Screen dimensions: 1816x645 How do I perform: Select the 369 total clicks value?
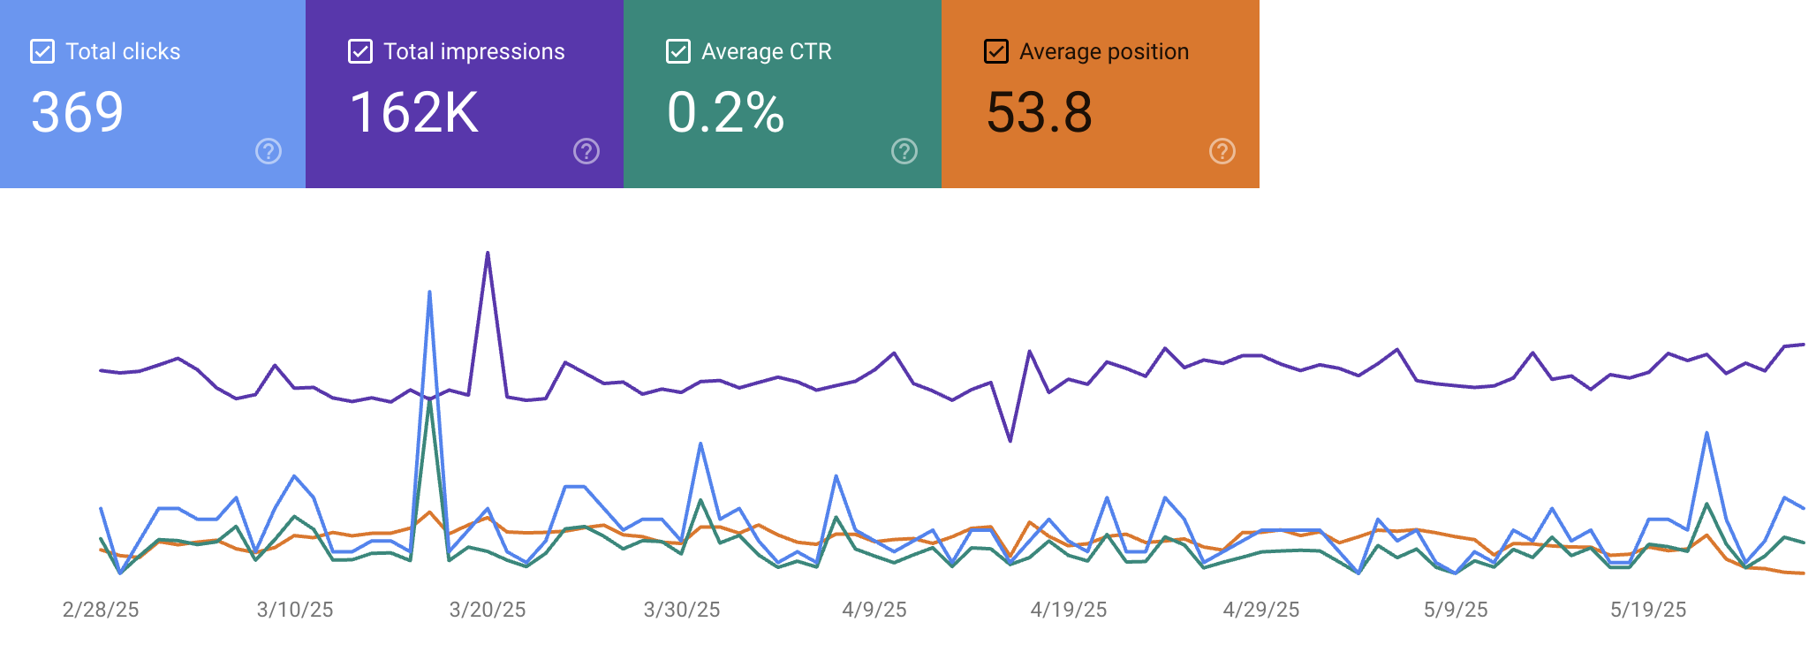point(78,112)
